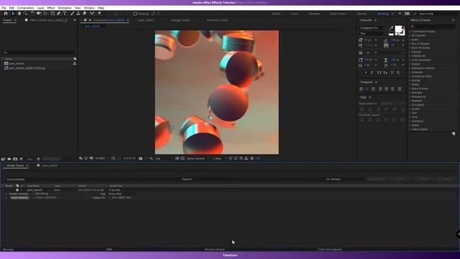Expand the Current Render section
The height and width of the screenshot is (259, 460).
[x=4, y=179]
